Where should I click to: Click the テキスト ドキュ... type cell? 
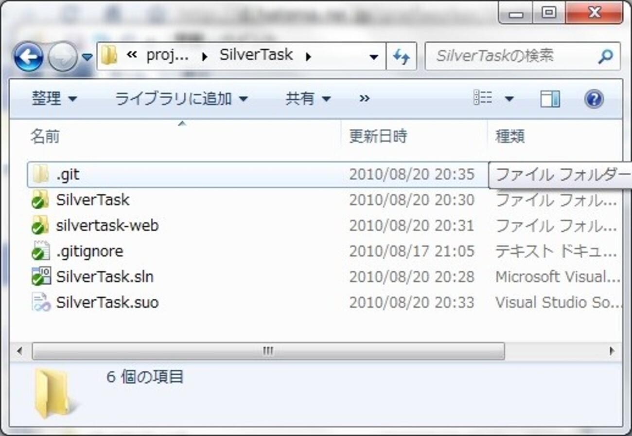click(x=556, y=251)
